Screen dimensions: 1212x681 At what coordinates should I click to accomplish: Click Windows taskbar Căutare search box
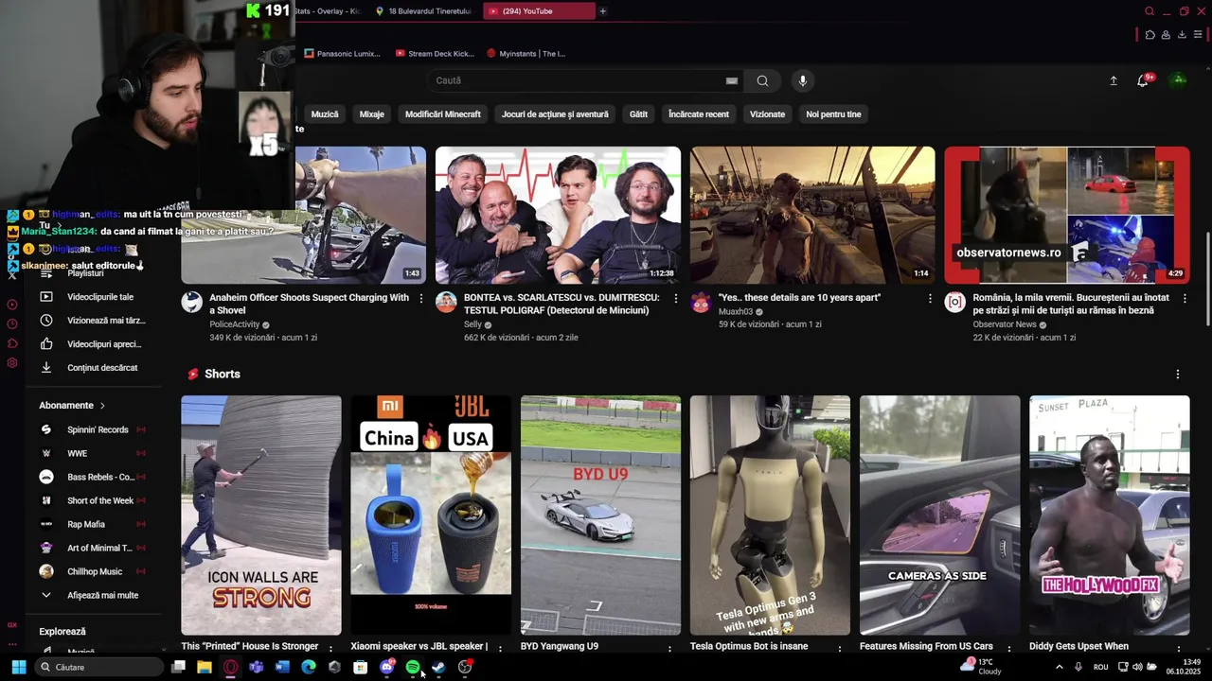(x=98, y=667)
